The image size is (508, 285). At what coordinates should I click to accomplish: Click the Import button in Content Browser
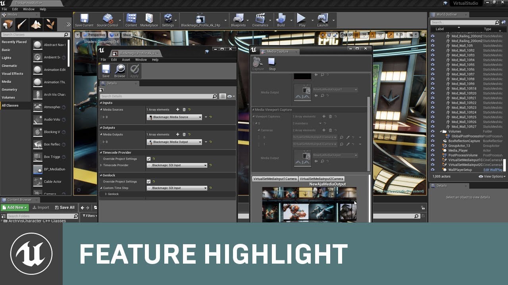coord(41,207)
